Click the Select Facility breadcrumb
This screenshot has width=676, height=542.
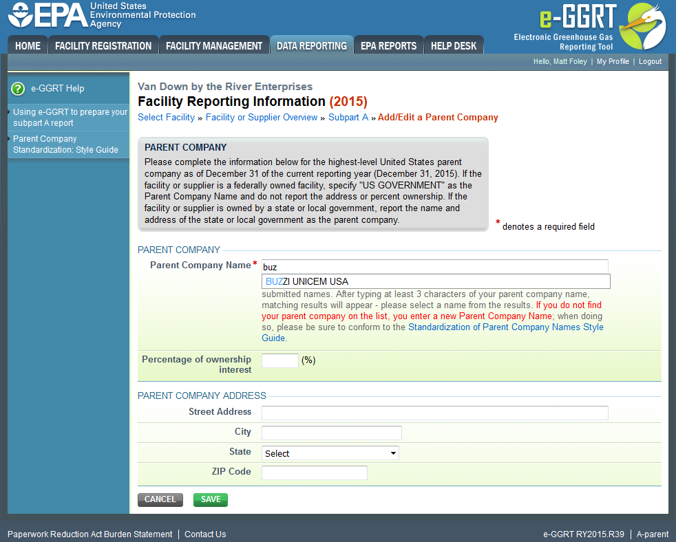[167, 117]
